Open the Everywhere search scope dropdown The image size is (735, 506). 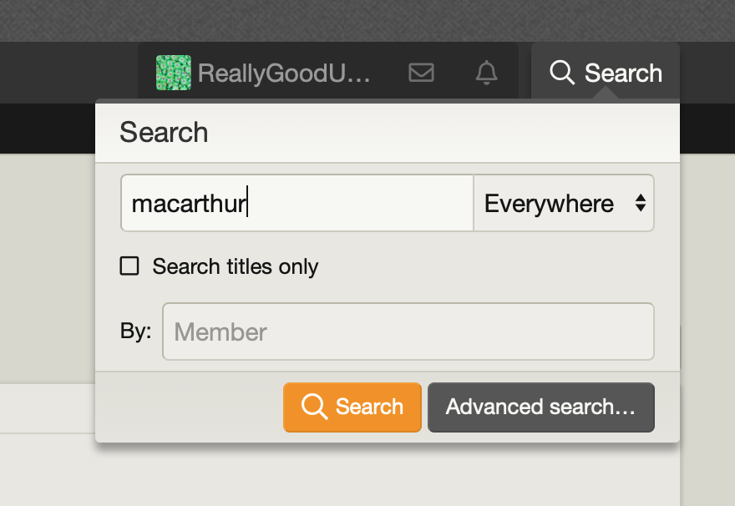(x=564, y=204)
